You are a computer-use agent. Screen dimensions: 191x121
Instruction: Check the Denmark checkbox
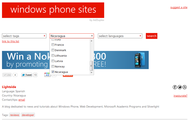tap(53, 50)
